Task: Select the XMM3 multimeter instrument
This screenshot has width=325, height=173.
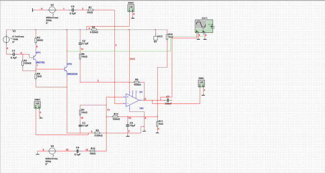Action: coord(38,105)
